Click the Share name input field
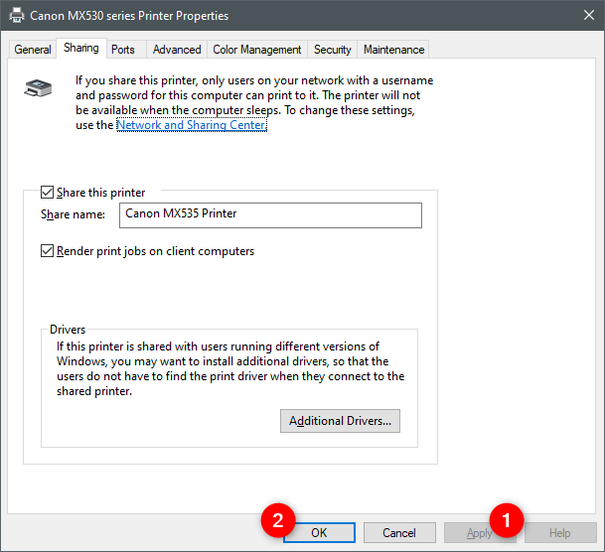The width and height of the screenshot is (605, 552). [x=270, y=215]
